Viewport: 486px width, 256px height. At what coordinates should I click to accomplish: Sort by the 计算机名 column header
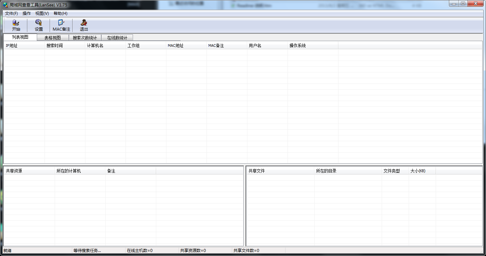click(105, 46)
